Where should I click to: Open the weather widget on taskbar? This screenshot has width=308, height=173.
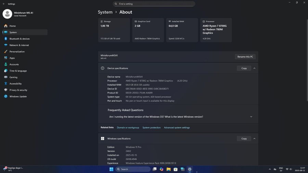[13, 169]
